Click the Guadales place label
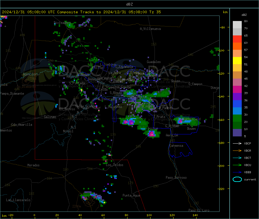Image resolution: width=259 pixels, height=219 pixels. pos(154,62)
